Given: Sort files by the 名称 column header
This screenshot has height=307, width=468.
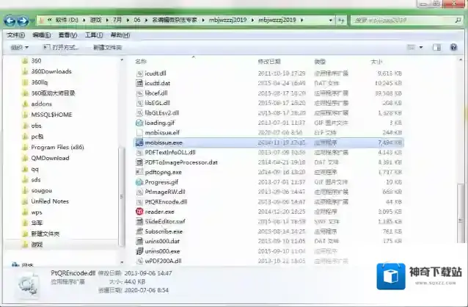Looking at the screenshot, I should (x=142, y=61).
